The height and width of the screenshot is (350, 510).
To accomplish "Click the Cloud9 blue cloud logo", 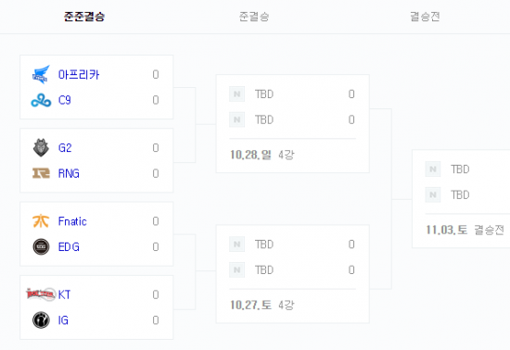I will click(41, 100).
